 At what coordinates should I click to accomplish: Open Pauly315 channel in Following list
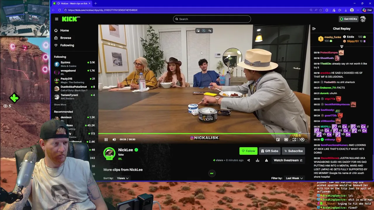75,80
